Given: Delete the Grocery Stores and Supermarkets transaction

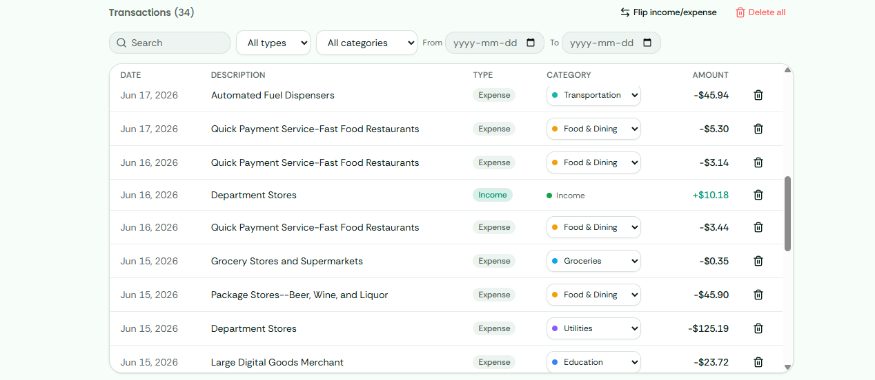Looking at the screenshot, I should tap(758, 261).
